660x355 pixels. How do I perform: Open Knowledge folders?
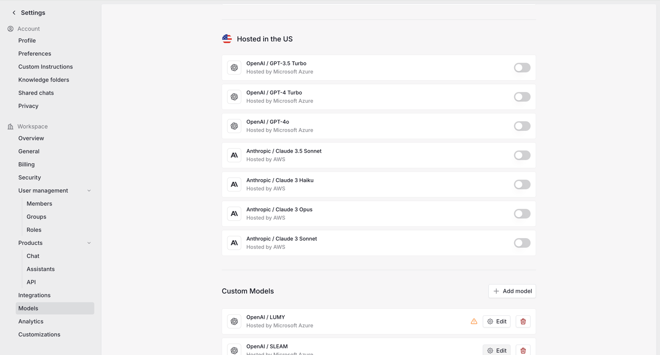(x=44, y=80)
